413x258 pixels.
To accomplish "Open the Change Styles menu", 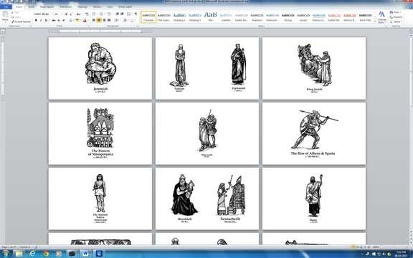I will pos(381,17).
